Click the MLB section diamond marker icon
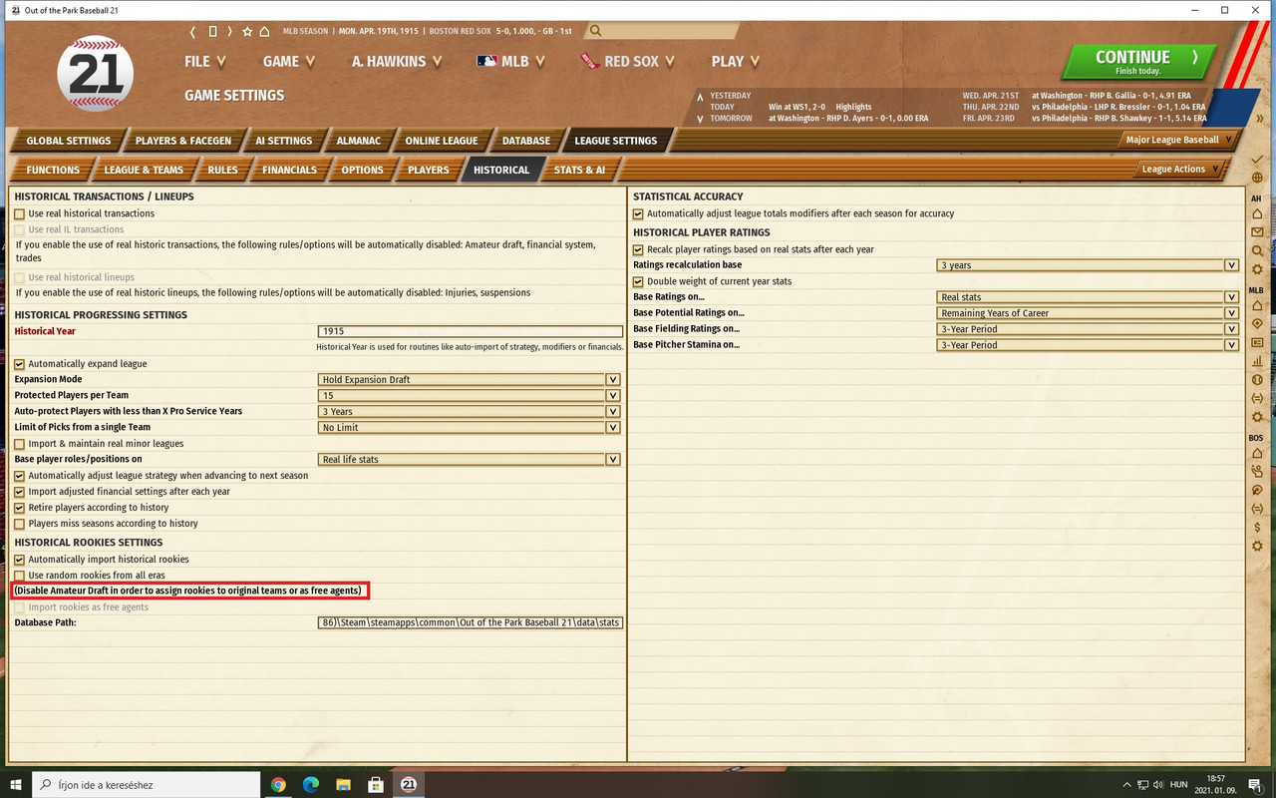Viewport: 1276px width, 798px height. click(1257, 324)
